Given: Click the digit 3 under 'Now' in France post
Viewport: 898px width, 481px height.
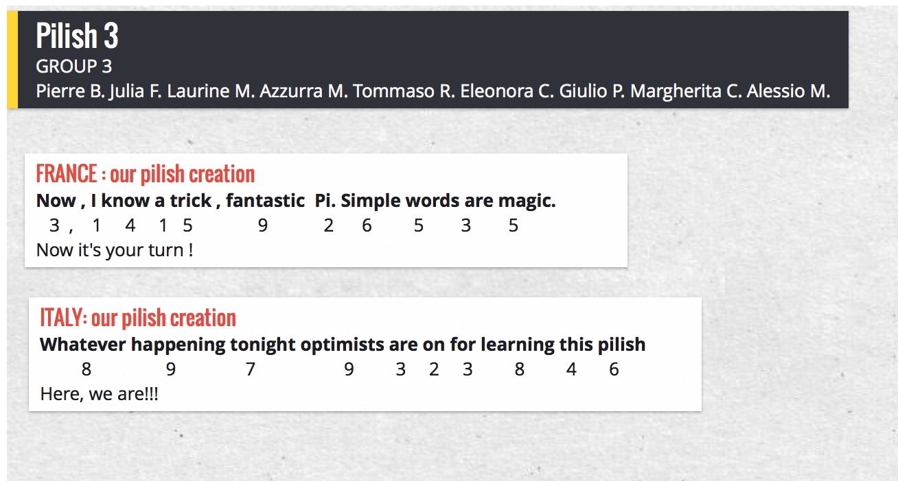Looking at the screenshot, I should coord(54,225).
